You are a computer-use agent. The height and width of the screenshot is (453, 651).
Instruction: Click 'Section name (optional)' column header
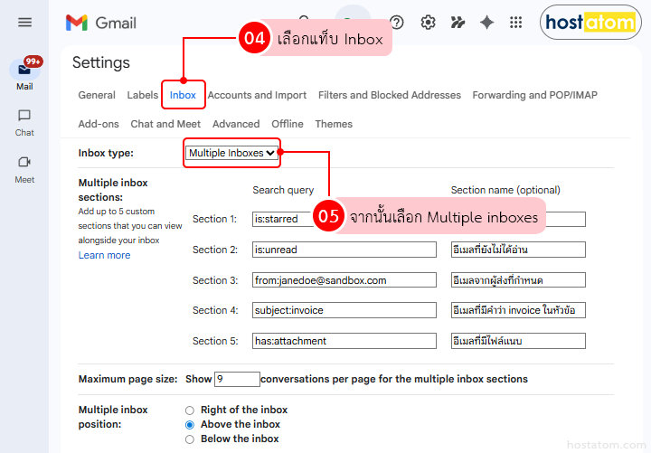505,190
